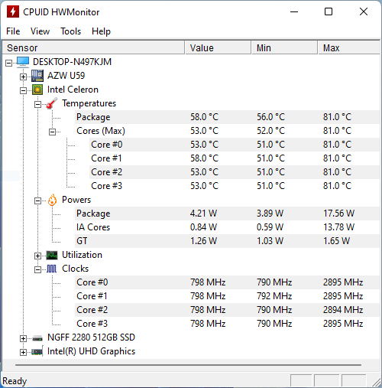Image resolution: width=382 pixels, height=388 pixels.
Task: Collapse the Temperatures section
Action: (x=37, y=104)
